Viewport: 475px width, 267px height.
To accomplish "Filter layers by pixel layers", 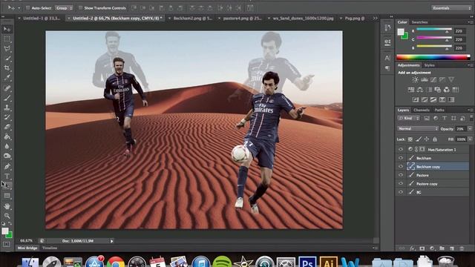I will tap(427, 119).
